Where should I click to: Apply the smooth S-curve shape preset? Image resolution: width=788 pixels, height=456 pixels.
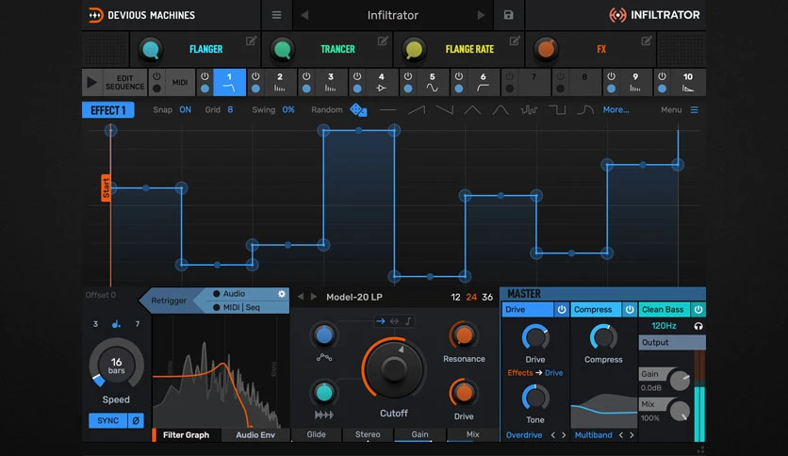click(x=585, y=109)
